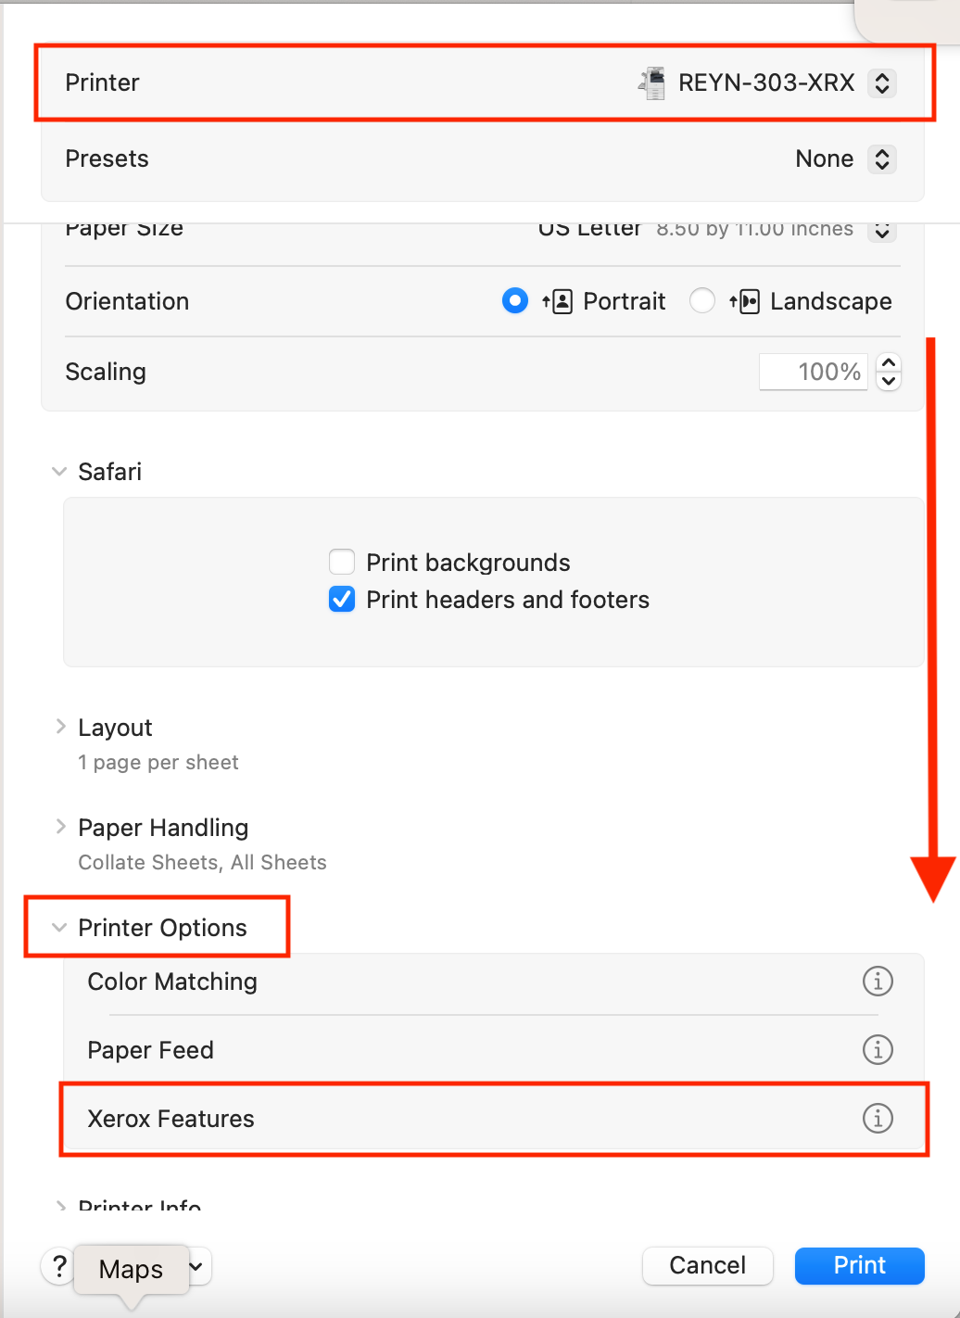This screenshot has height=1318, width=960.
Task: Disable Print headers and footers
Action: [342, 600]
